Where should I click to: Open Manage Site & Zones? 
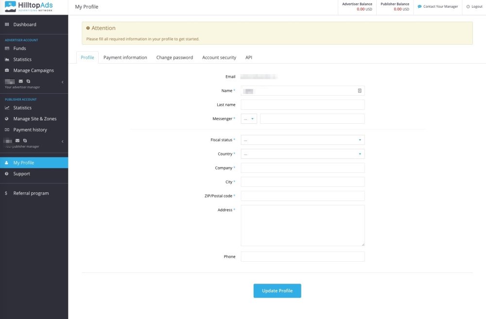pos(34,118)
